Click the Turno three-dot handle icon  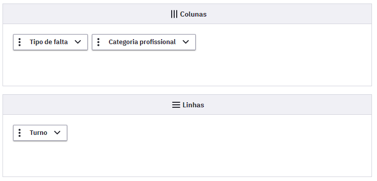pos(20,133)
